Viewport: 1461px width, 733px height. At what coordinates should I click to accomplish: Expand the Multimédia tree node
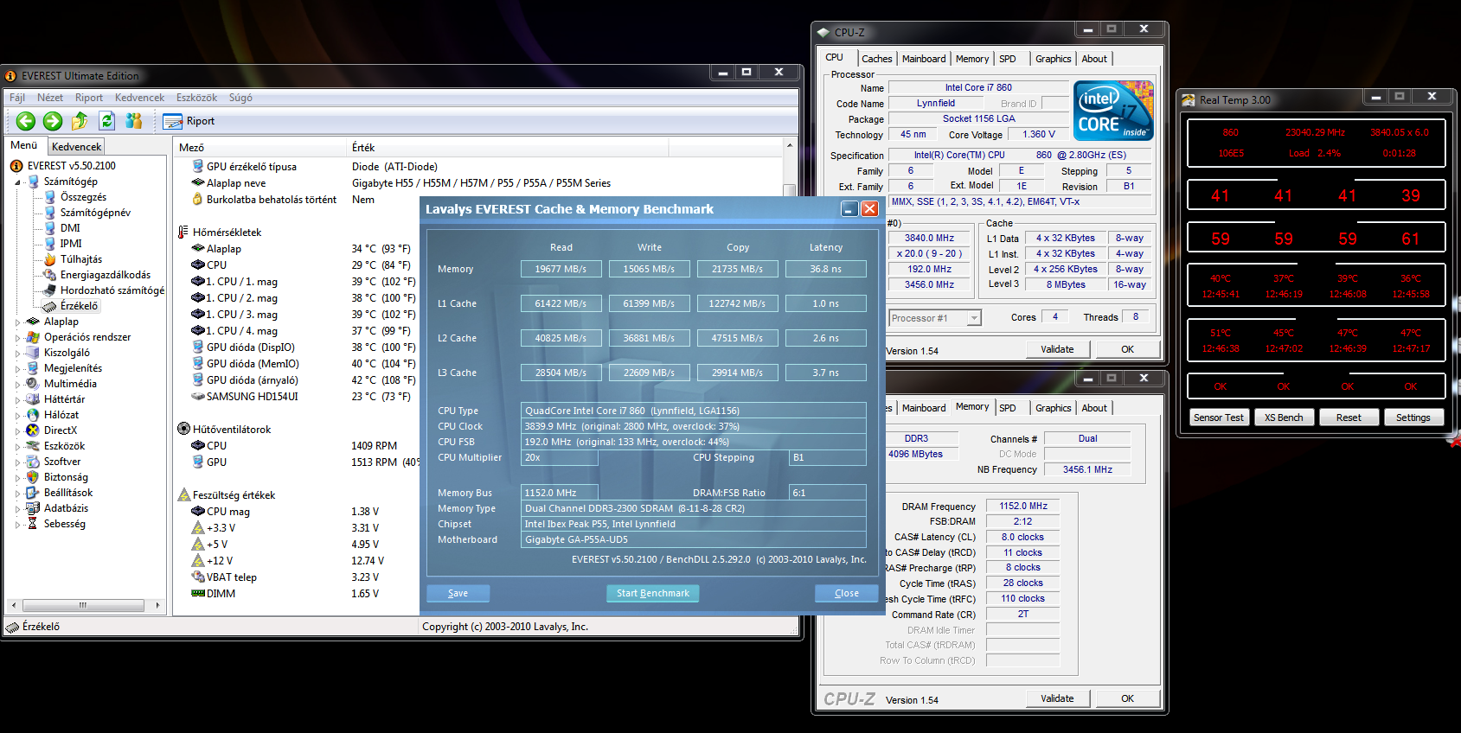[17, 385]
